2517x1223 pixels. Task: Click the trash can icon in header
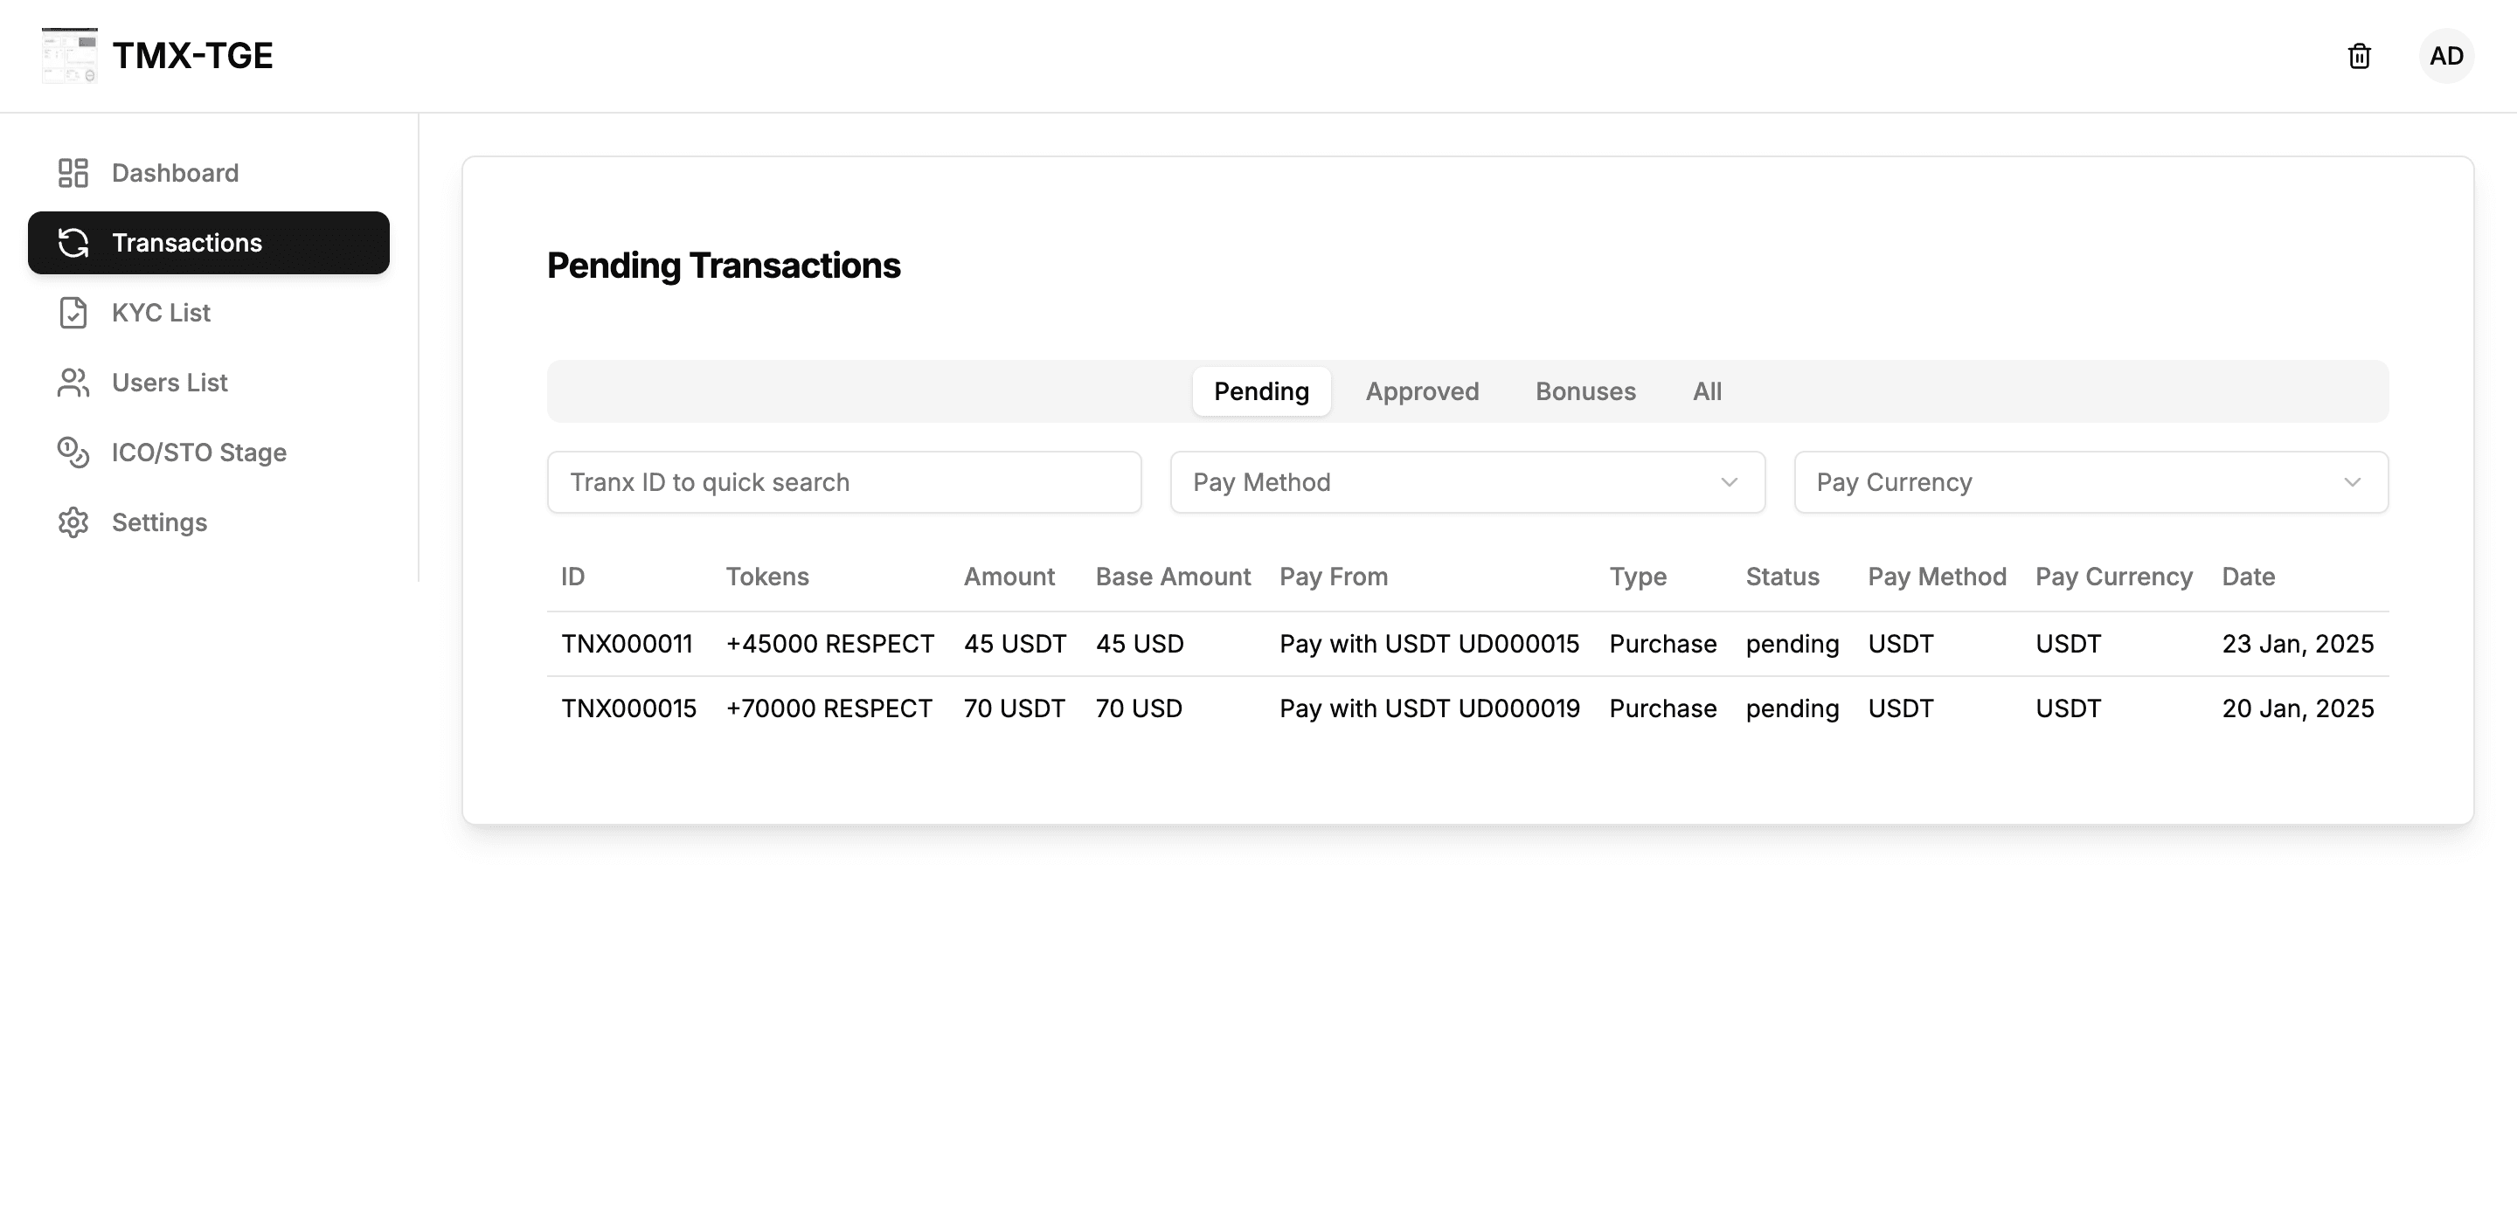(2359, 56)
